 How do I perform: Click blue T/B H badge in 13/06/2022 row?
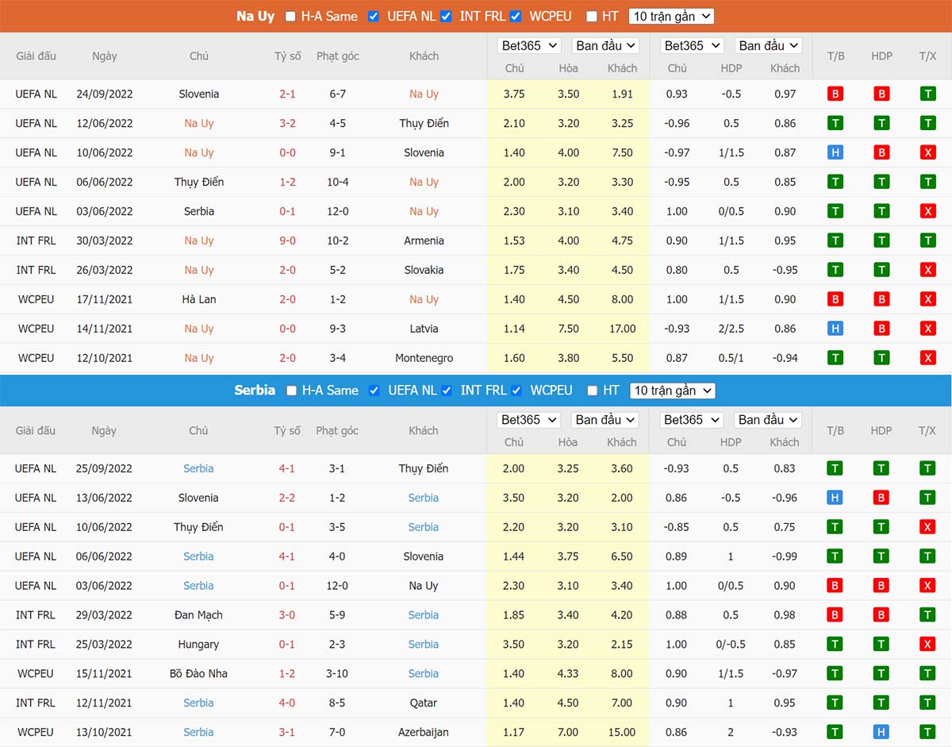835,498
